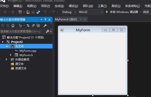Open the 自动 dropdown in toolbar

coord(147,12)
